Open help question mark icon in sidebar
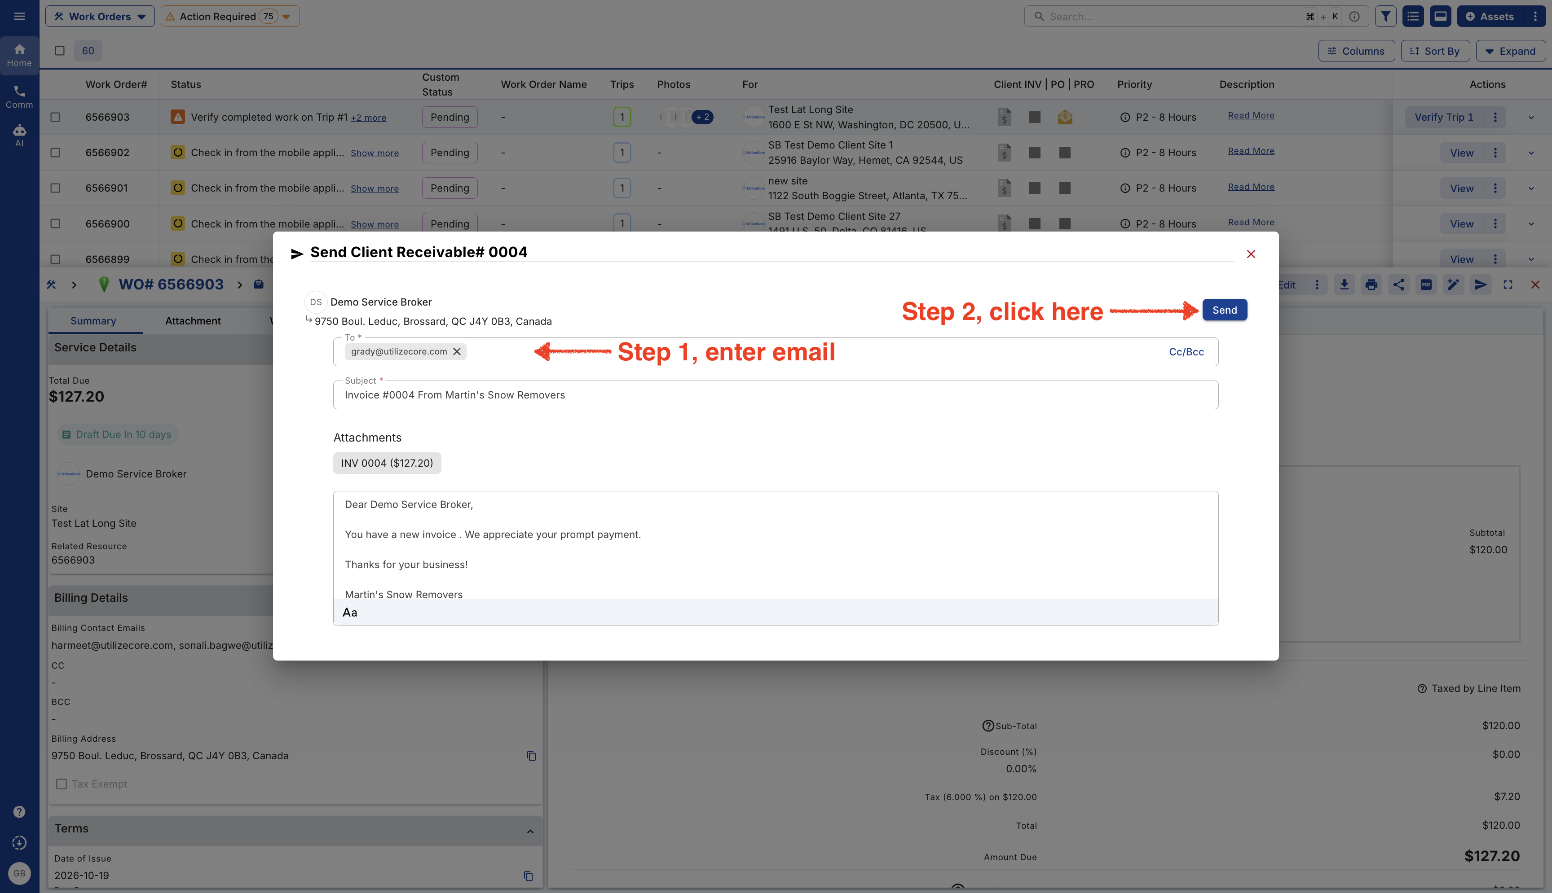The image size is (1552, 893). pyautogui.click(x=20, y=811)
